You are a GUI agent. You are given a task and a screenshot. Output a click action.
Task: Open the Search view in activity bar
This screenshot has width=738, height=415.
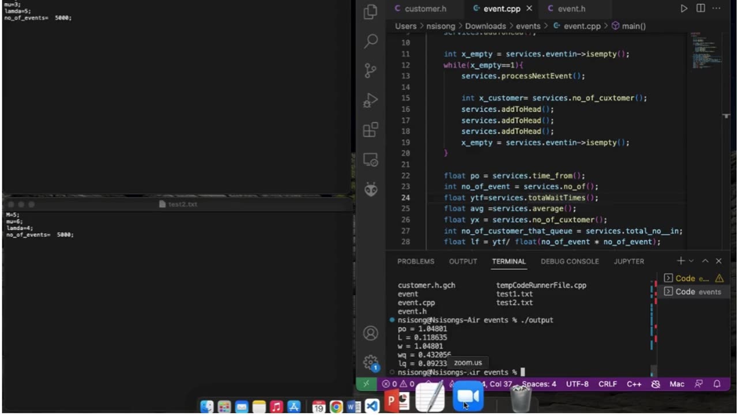[x=371, y=41]
